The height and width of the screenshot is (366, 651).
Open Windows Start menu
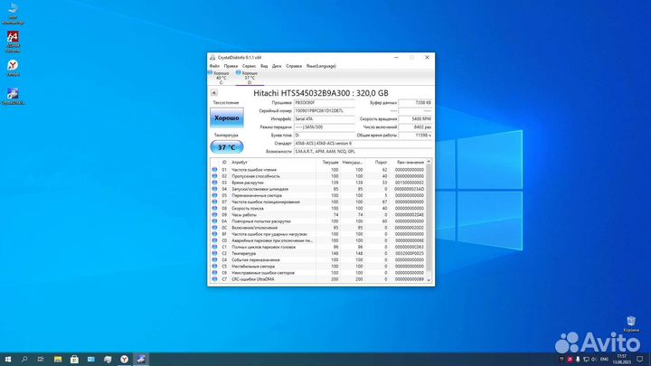click(x=8, y=360)
